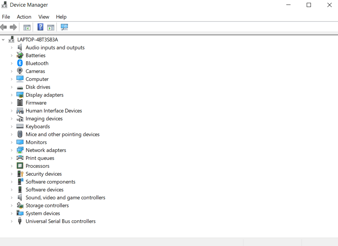The image size is (338, 246).
Task: Select the LAPTOP-4BT3S83A computer name
Action: click(x=38, y=40)
